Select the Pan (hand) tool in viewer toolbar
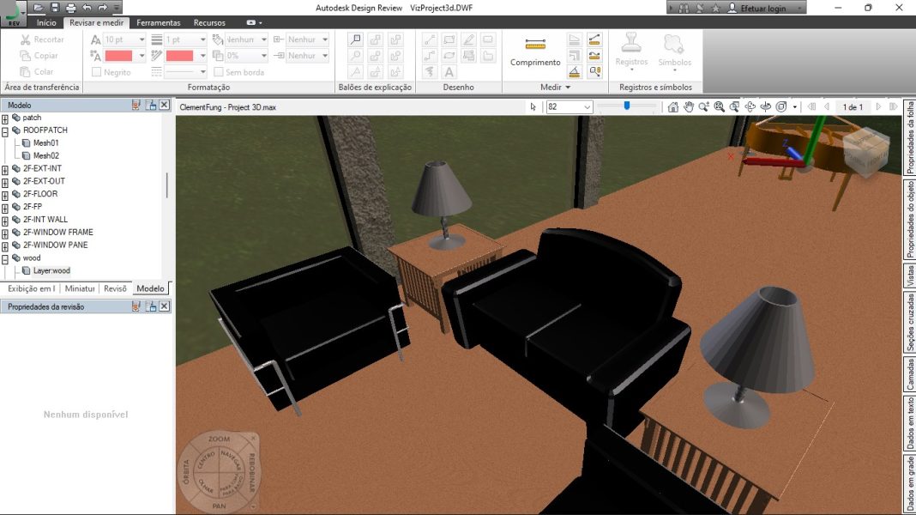Viewport: 916px width, 515px height. point(688,106)
